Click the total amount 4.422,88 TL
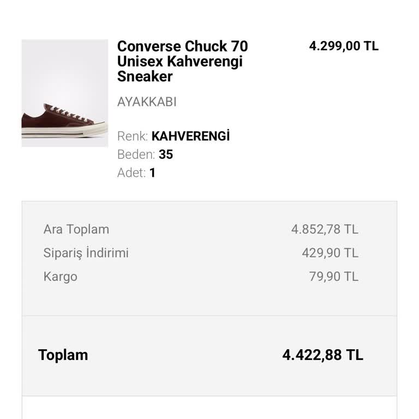419x419 pixels. 322,355
